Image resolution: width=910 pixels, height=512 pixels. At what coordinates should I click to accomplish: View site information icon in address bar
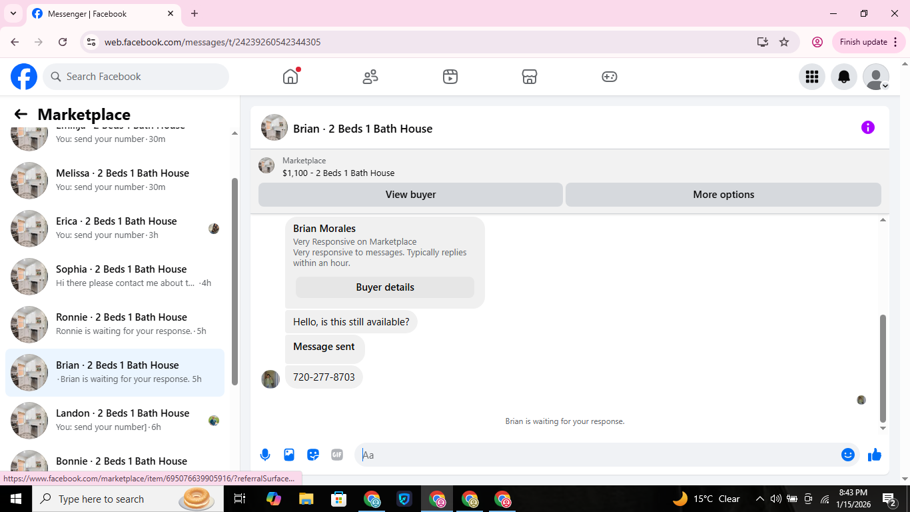point(92,42)
